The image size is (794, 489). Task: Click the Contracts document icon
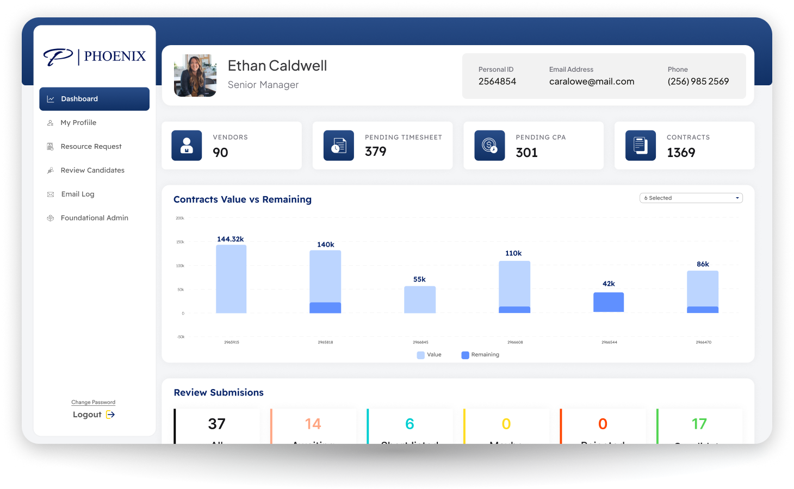pyautogui.click(x=640, y=145)
